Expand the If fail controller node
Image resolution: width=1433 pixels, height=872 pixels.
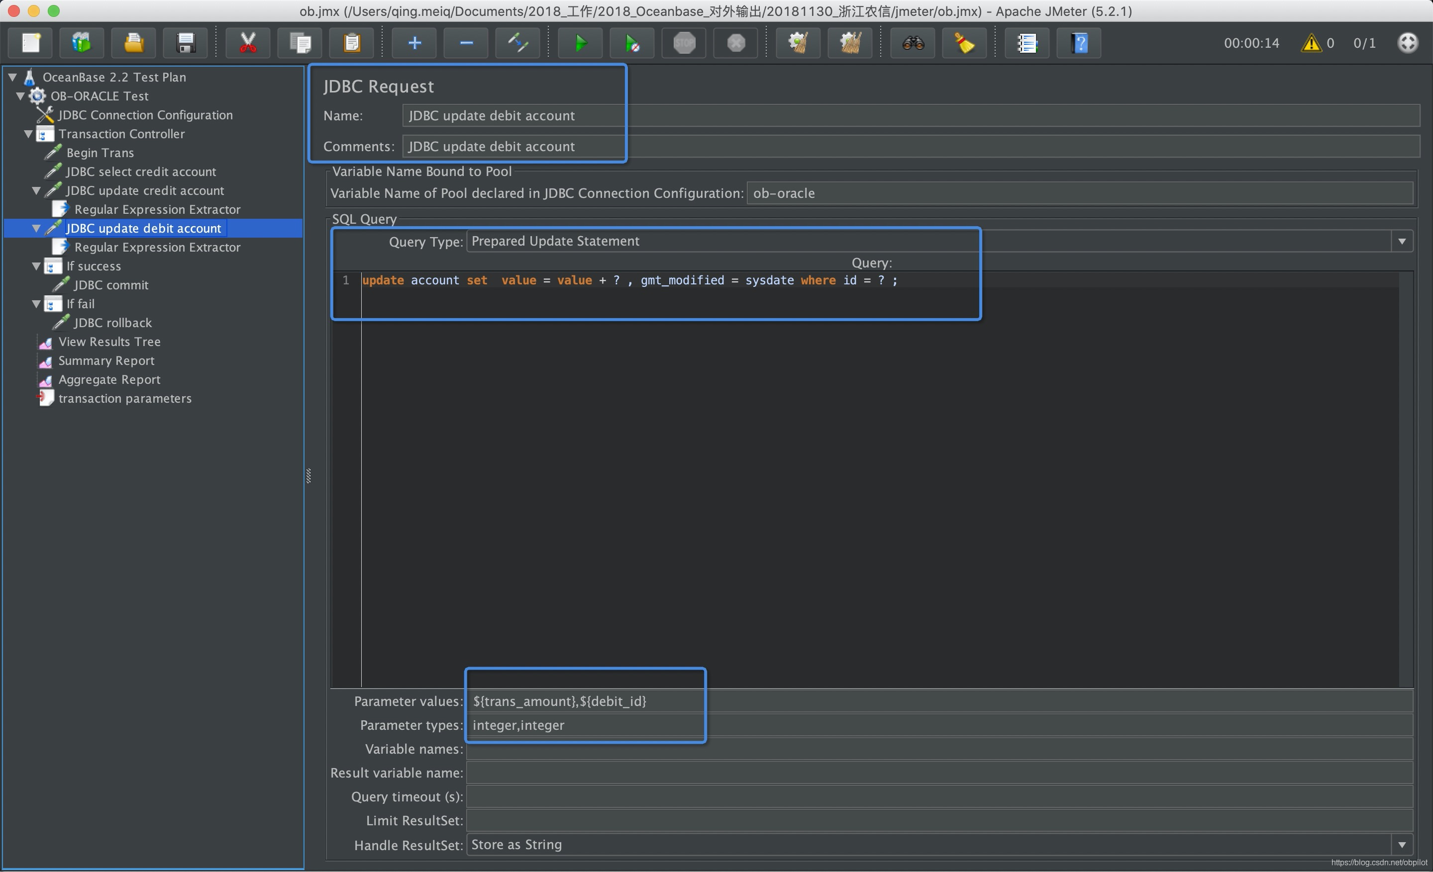coord(39,304)
